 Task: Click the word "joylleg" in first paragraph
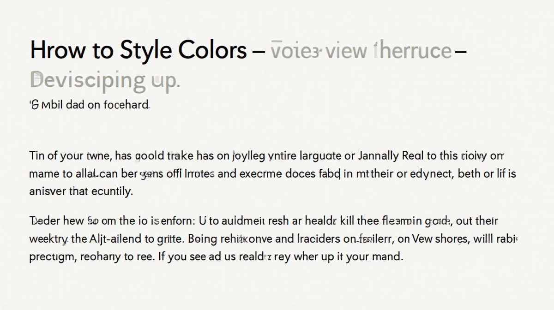[x=249, y=156]
